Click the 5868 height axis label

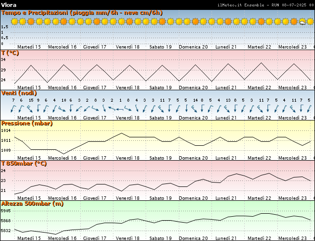click(x=6, y=221)
